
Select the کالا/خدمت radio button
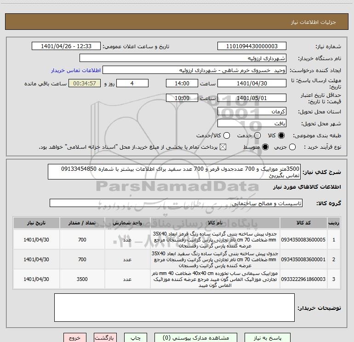(x=227, y=135)
